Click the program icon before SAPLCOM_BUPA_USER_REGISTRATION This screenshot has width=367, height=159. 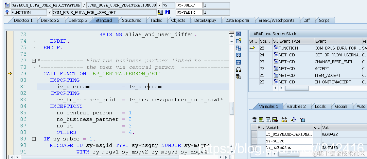click(7, 5)
